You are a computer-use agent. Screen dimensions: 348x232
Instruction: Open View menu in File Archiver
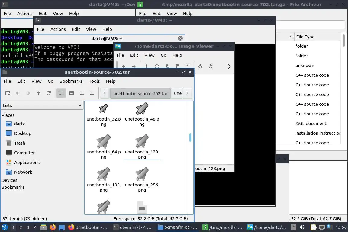click(x=172, y=14)
